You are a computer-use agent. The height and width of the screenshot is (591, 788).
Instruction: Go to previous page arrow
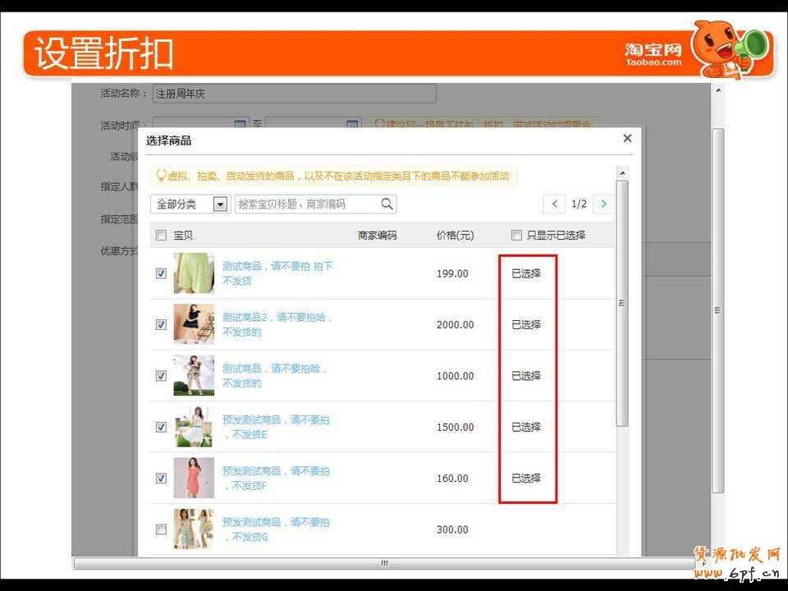tap(554, 204)
